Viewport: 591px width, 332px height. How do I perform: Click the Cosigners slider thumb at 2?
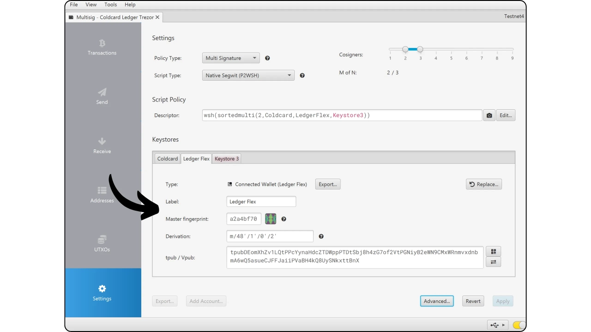tap(405, 49)
